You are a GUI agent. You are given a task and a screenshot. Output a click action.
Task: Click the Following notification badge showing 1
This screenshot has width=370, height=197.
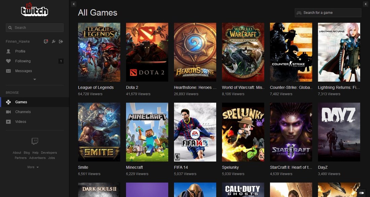61,61
